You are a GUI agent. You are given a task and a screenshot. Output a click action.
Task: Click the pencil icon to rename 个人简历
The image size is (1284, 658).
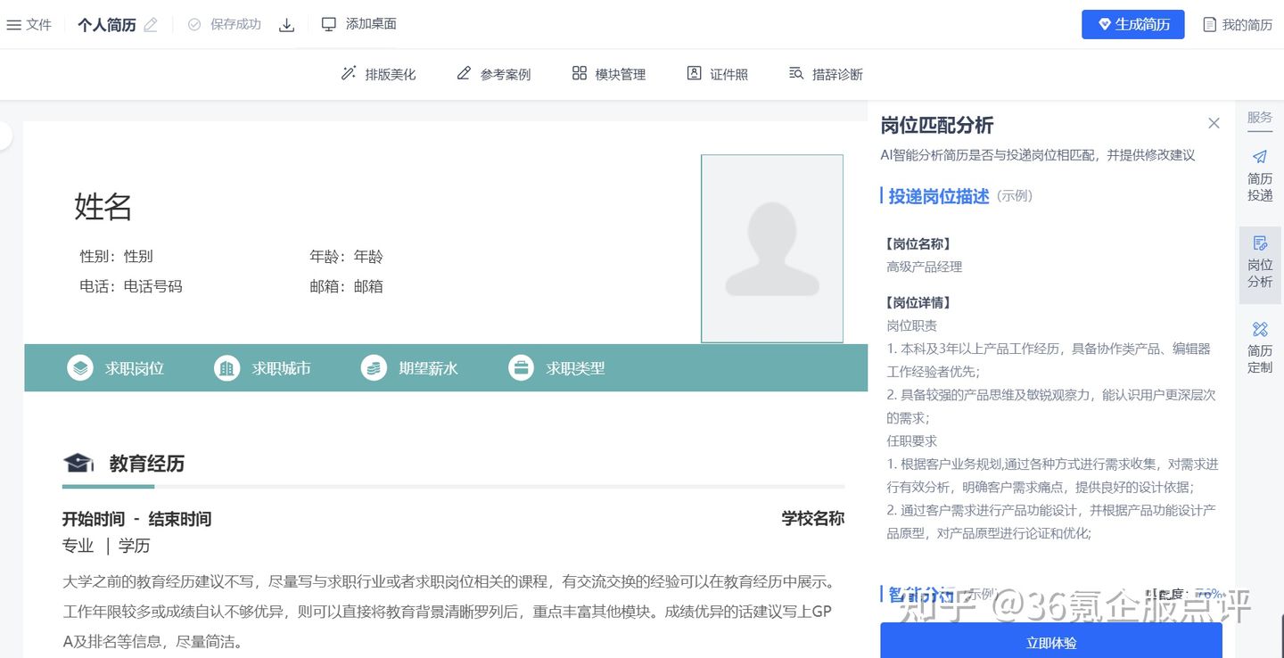(x=148, y=24)
